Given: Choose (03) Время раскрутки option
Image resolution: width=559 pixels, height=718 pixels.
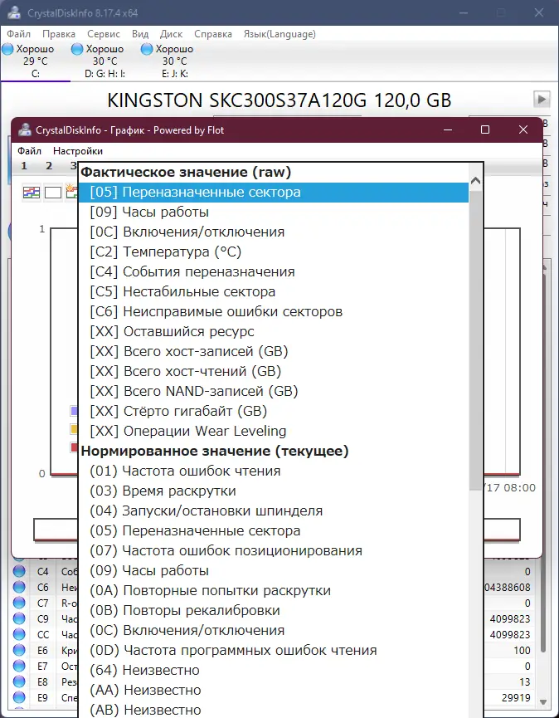Looking at the screenshot, I should [274, 491].
